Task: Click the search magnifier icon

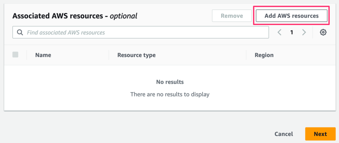Action: pyautogui.click(x=20, y=32)
